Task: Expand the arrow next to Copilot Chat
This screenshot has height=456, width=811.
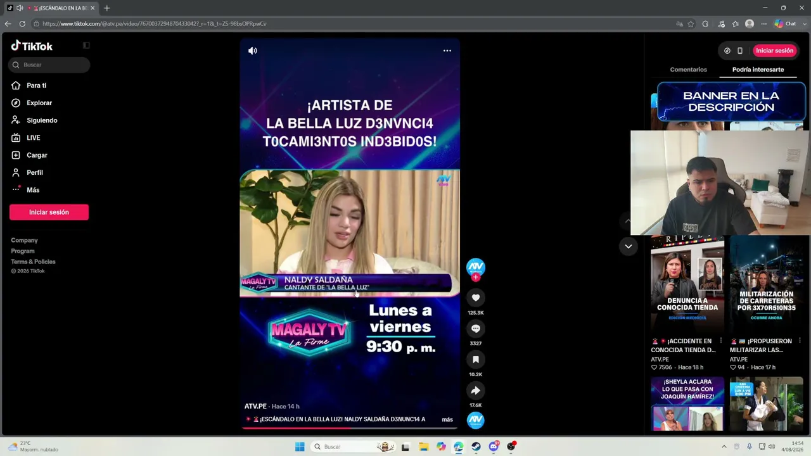Action: pos(804,23)
